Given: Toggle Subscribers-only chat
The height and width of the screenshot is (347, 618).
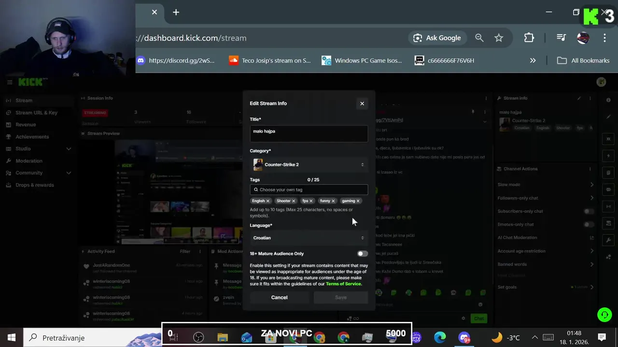Looking at the screenshot, I should click(x=589, y=212).
